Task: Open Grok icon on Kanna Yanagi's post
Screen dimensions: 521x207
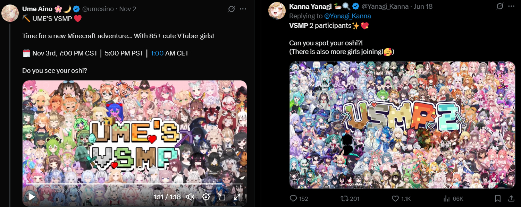Action: pyautogui.click(x=500, y=6)
